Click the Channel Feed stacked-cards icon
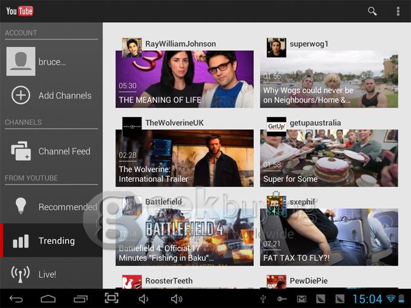The width and height of the screenshot is (411, 308). 21,151
